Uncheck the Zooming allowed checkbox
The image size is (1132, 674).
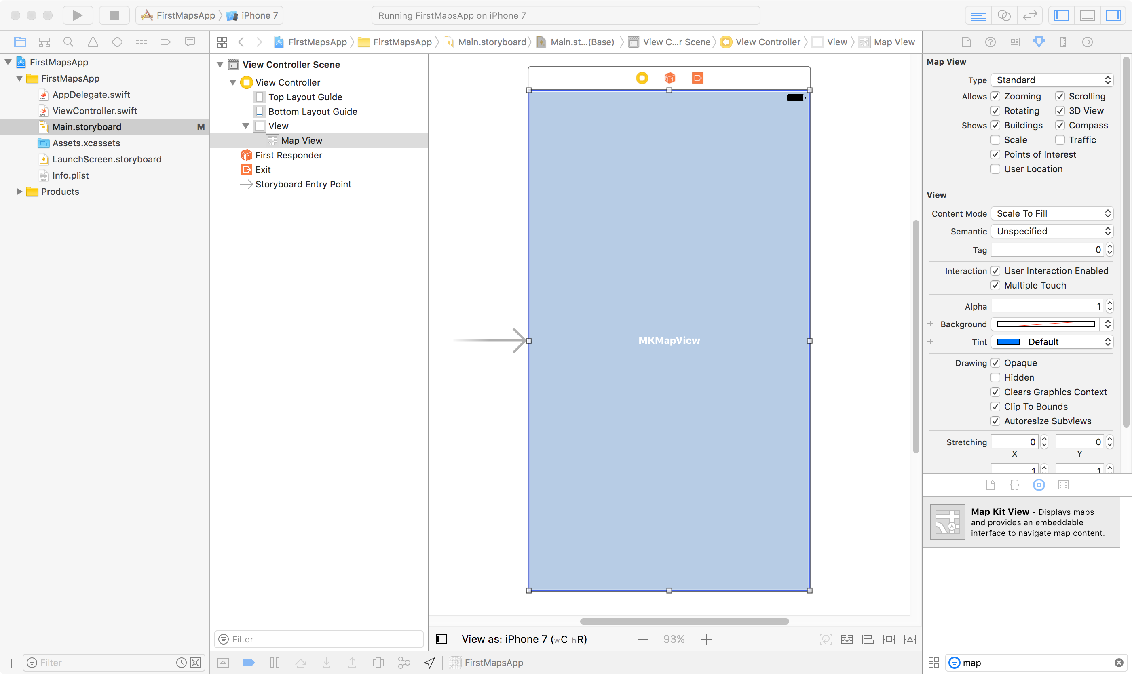click(x=995, y=96)
